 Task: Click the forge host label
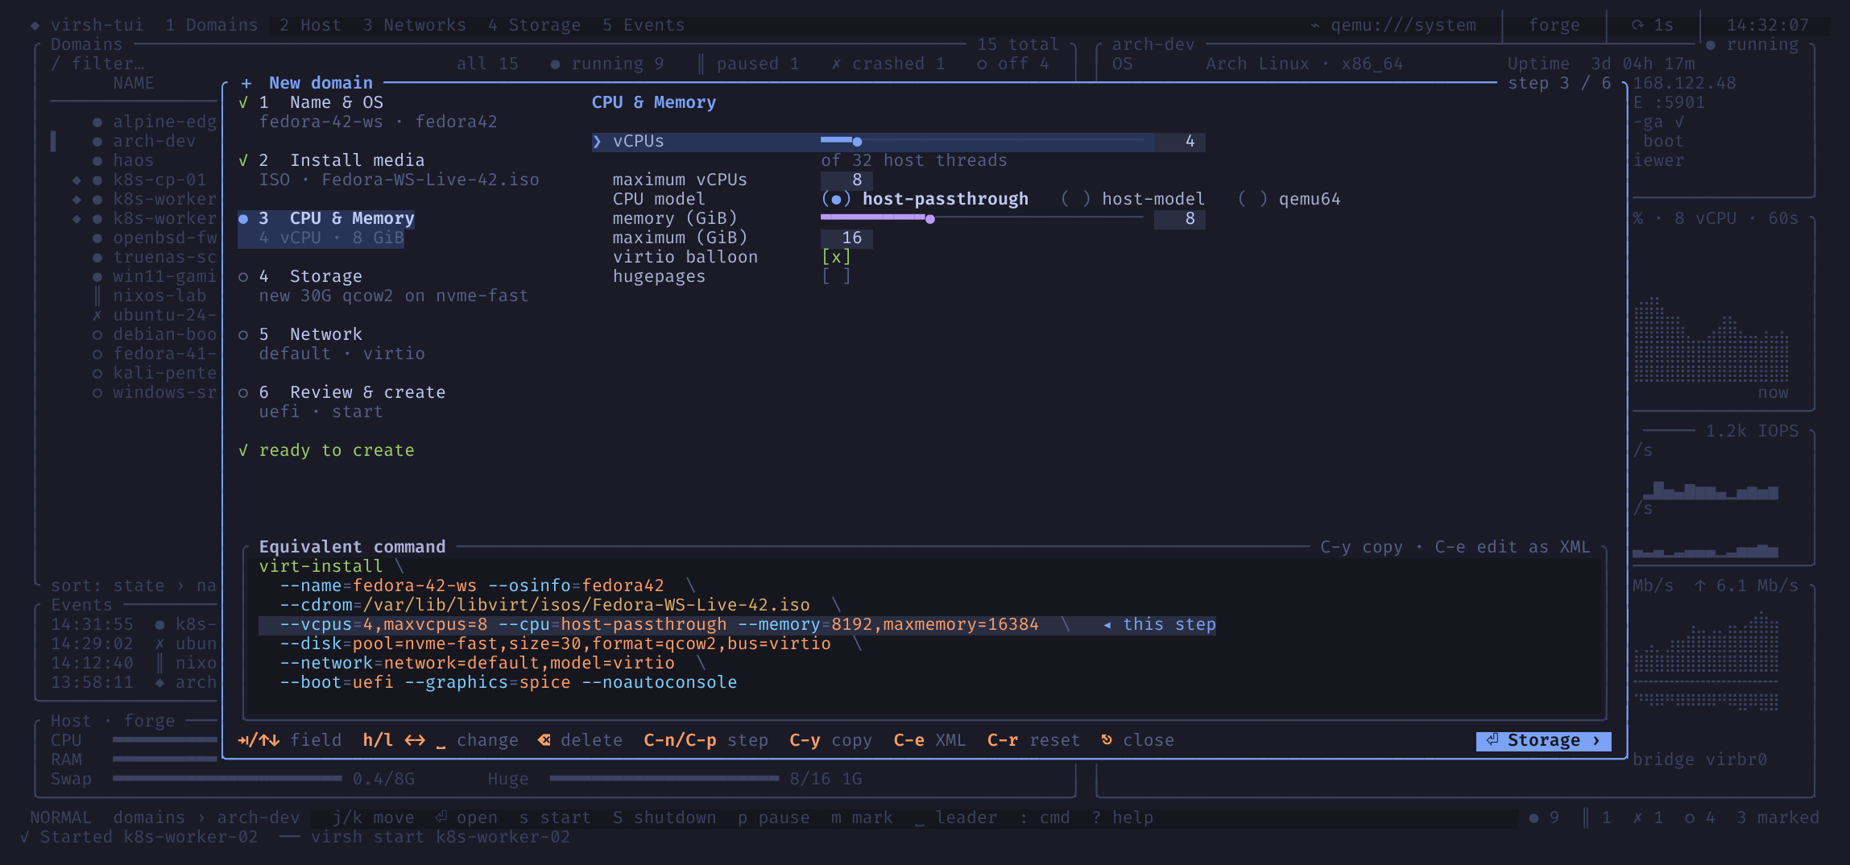pyautogui.click(x=1554, y=25)
